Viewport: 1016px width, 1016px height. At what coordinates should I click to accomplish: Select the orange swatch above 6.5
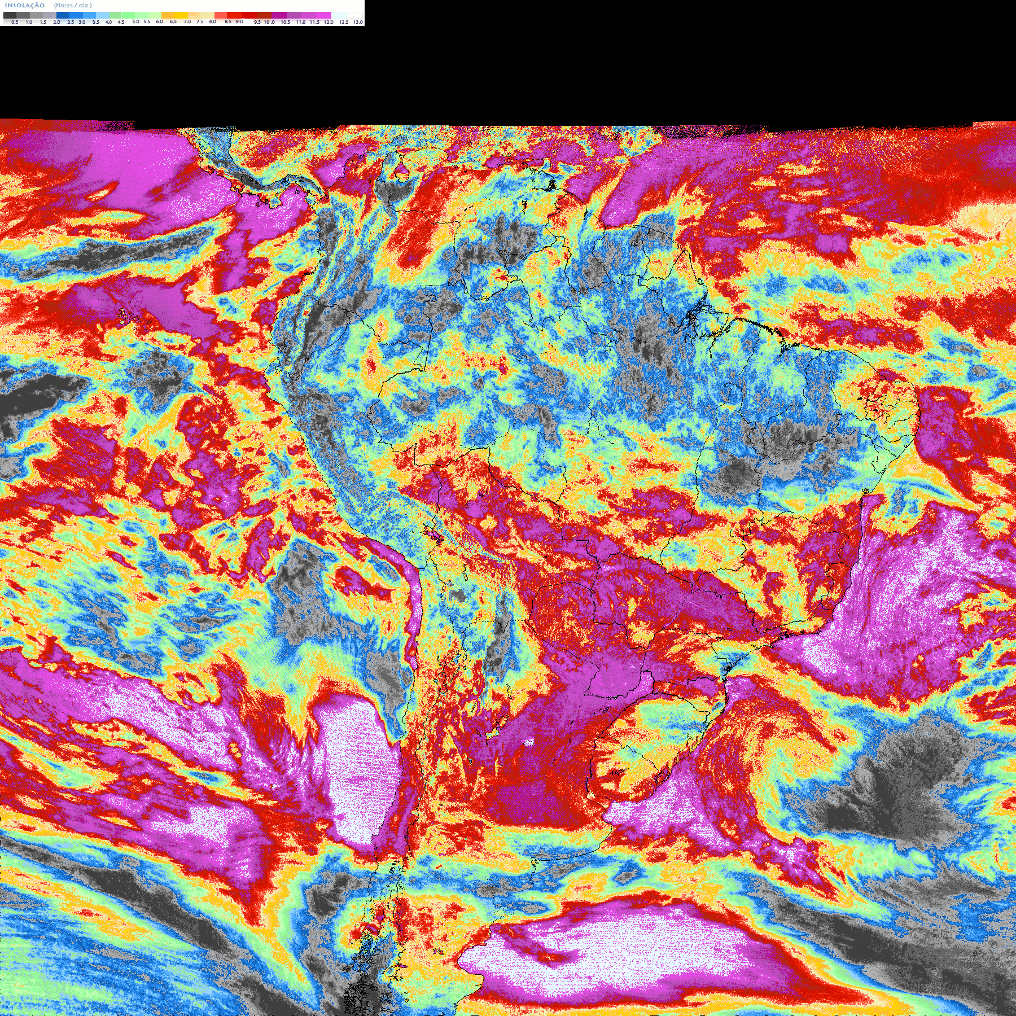168,15
